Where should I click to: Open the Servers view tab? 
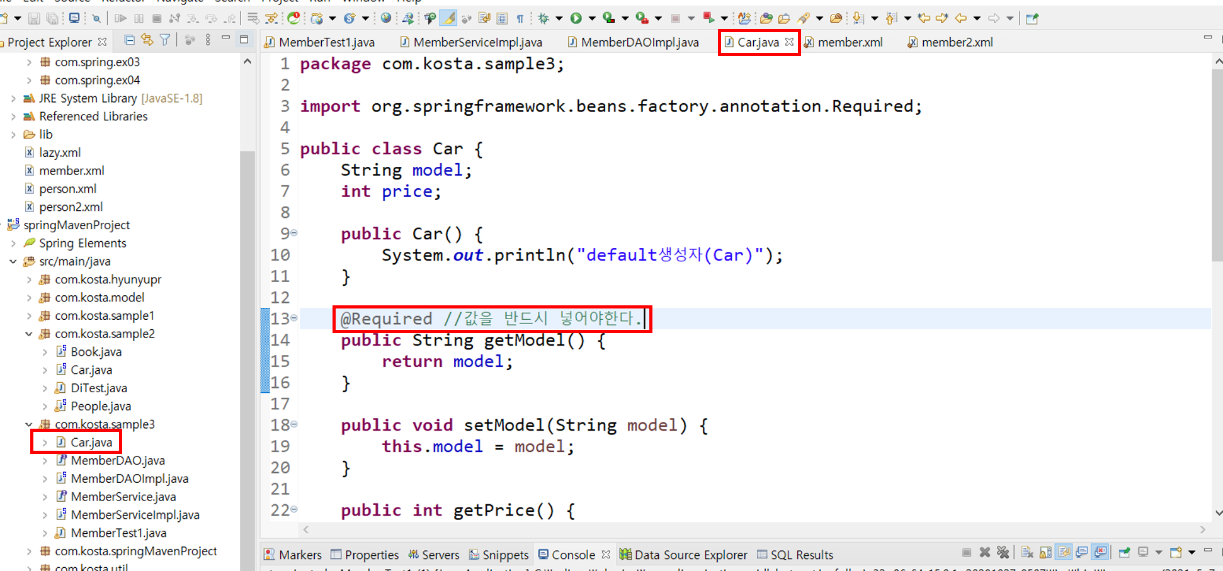point(434,555)
